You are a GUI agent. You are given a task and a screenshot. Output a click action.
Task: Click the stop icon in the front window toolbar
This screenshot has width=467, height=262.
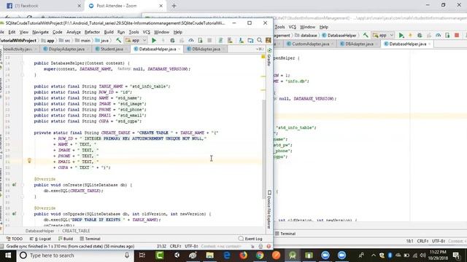[x=209, y=41]
